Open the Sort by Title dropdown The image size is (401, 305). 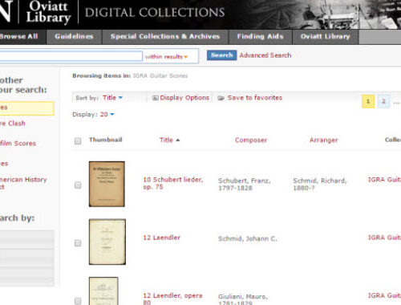[112, 98]
